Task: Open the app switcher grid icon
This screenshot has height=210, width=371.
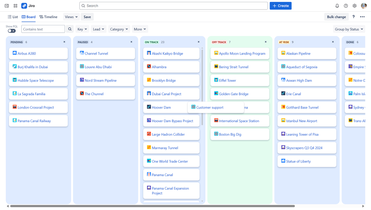Action: click(15, 6)
